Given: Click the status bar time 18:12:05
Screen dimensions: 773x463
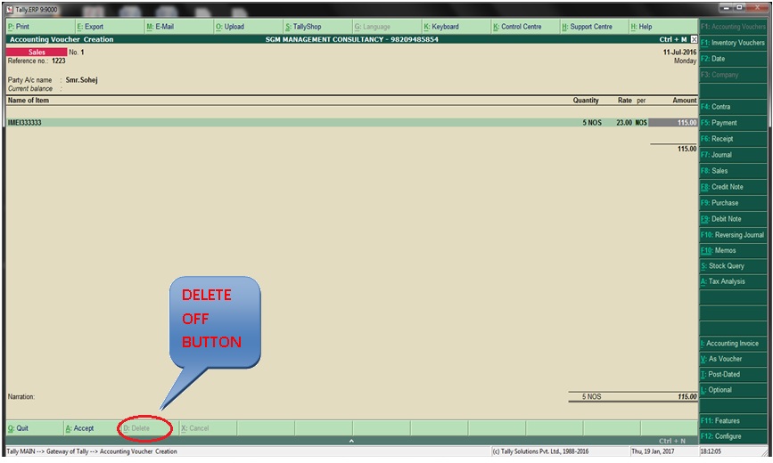Looking at the screenshot, I should 710,451.
